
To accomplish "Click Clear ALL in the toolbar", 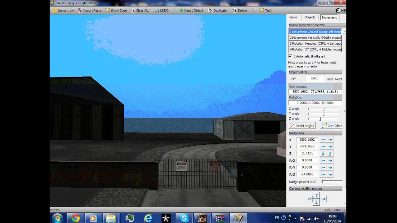I will pos(140,11).
